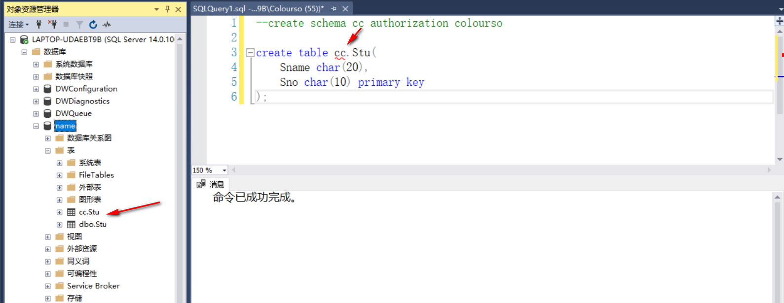Expand the DWQueue database
This screenshot has width=784, height=303.
point(36,113)
